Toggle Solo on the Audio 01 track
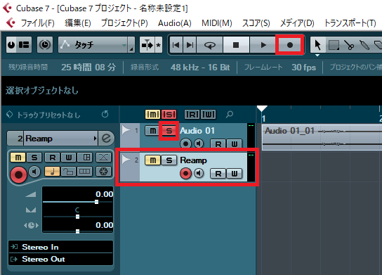The width and height of the screenshot is (382, 275). point(169,131)
